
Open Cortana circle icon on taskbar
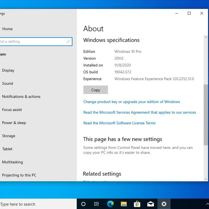[83, 204]
